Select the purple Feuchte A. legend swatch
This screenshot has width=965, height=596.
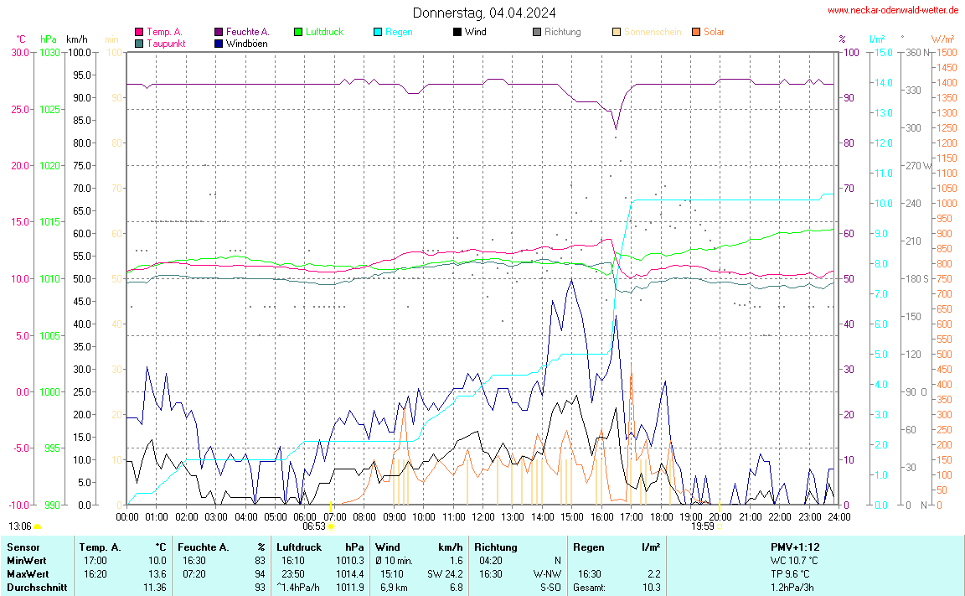coord(219,32)
